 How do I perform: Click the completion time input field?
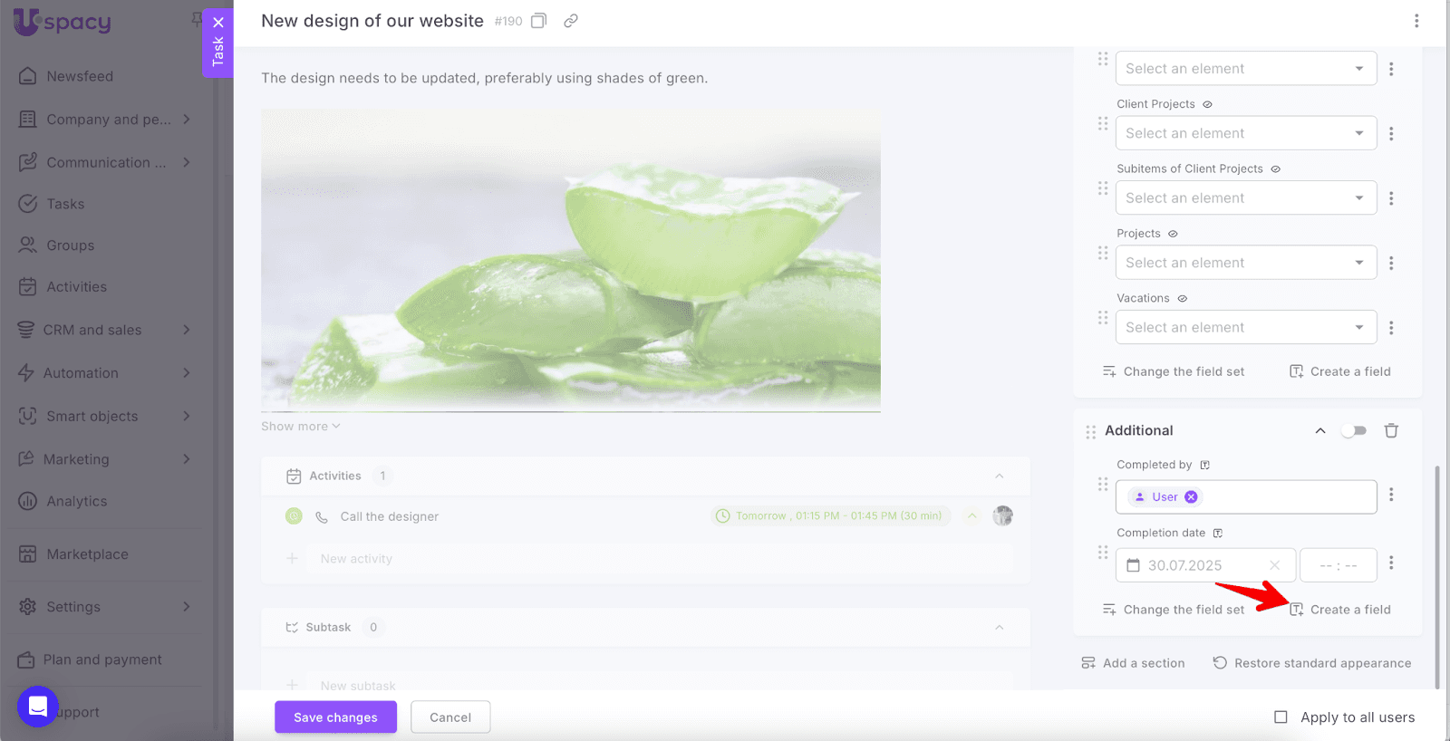(x=1339, y=565)
